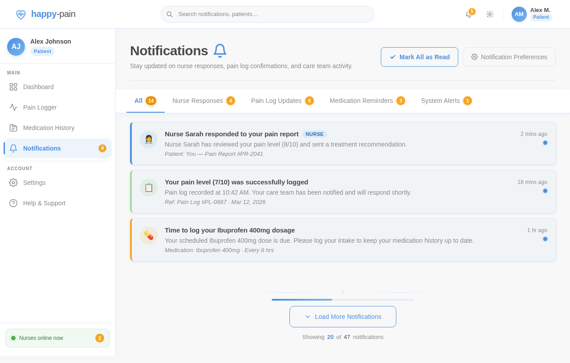Dismiss unread dot on Ibuprofen reminder

(545, 239)
